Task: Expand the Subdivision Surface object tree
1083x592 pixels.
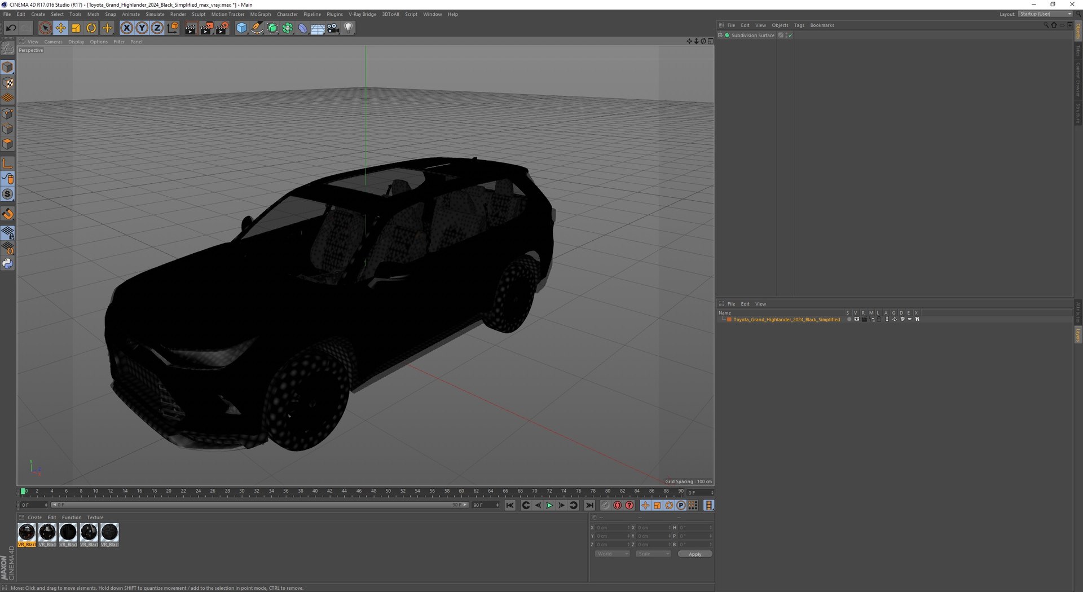Action: coord(720,36)
